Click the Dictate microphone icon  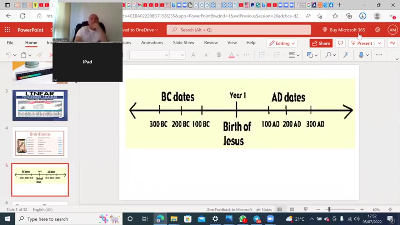pyautogui.click(x=361, y=55)
